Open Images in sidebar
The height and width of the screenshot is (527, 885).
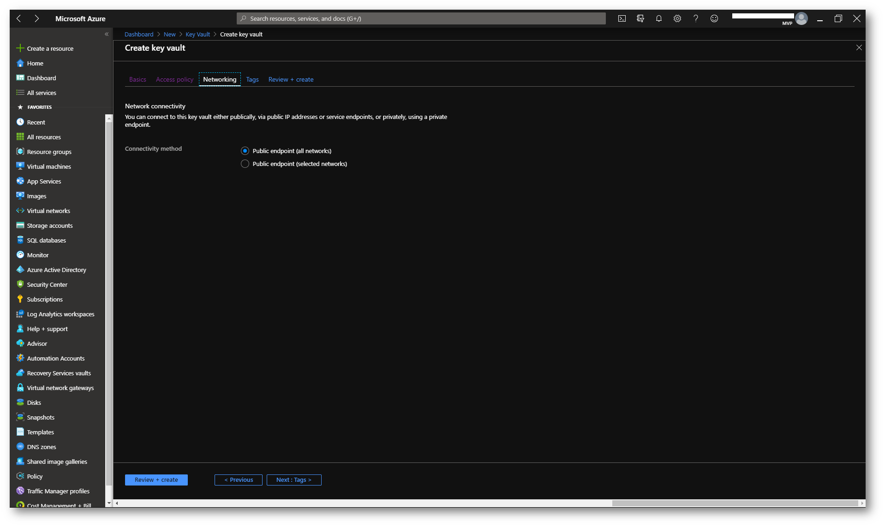click(x=36, y=196)
